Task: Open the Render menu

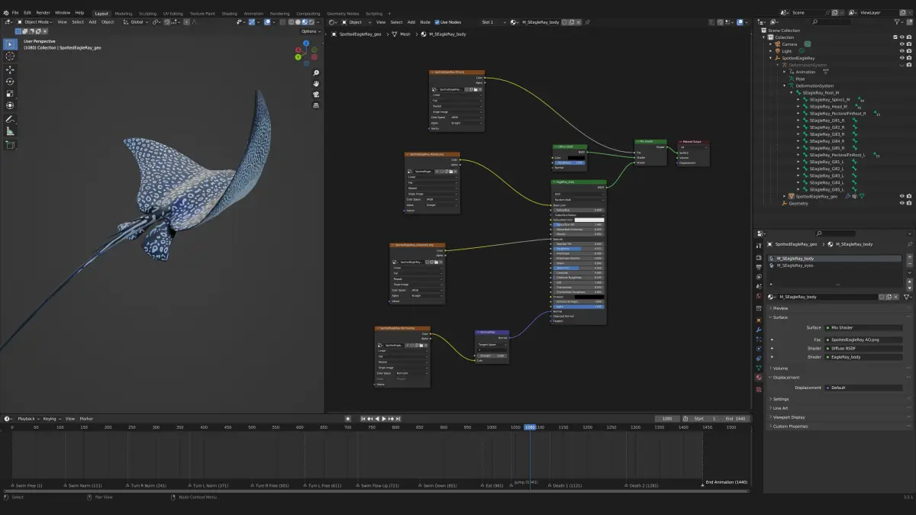Action: (x=44, y=13)
